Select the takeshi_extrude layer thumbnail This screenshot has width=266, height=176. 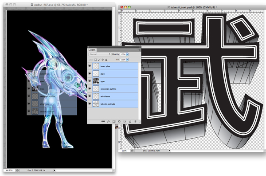point(96,104)
